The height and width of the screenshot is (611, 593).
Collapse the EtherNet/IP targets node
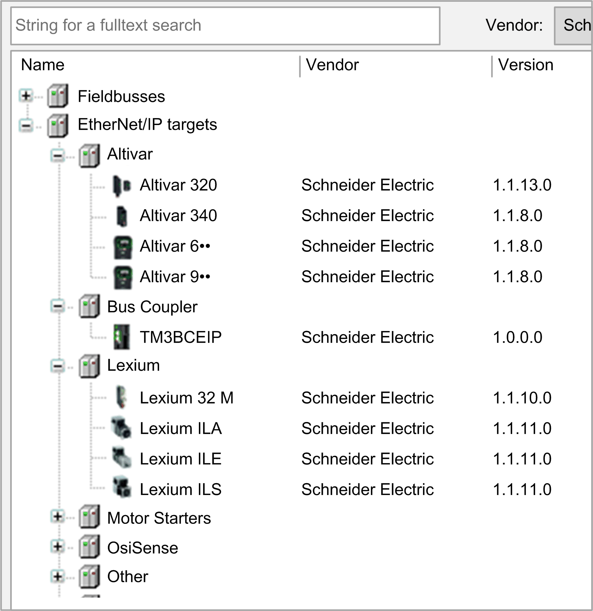(26, 125)
